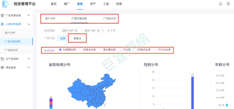The width and height of the screenshot is (234, 109).
Task: Click the 广告效果报表 sidebar icon
Action: pos(2,15)
